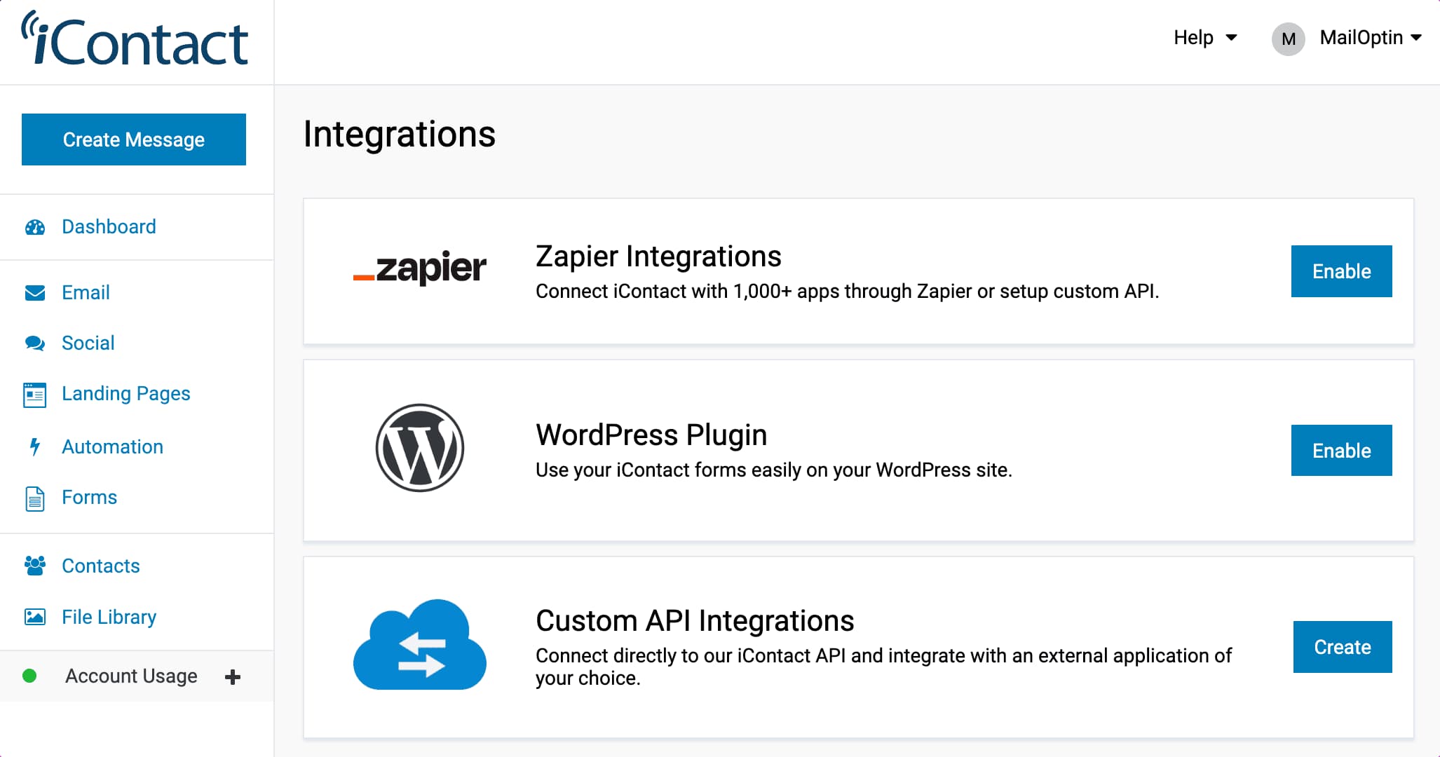The height and width of the screenshot is (757, 1440).
Task: Click the Forms document icon
Action: 35,498
